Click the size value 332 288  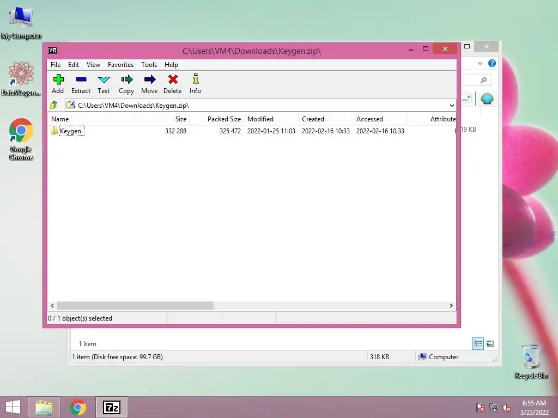(x=176, y=131)
